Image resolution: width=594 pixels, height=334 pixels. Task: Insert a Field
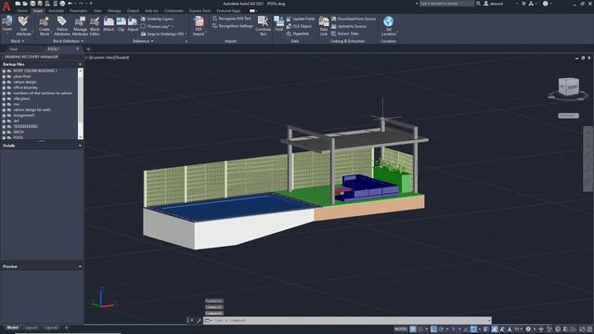279,23
